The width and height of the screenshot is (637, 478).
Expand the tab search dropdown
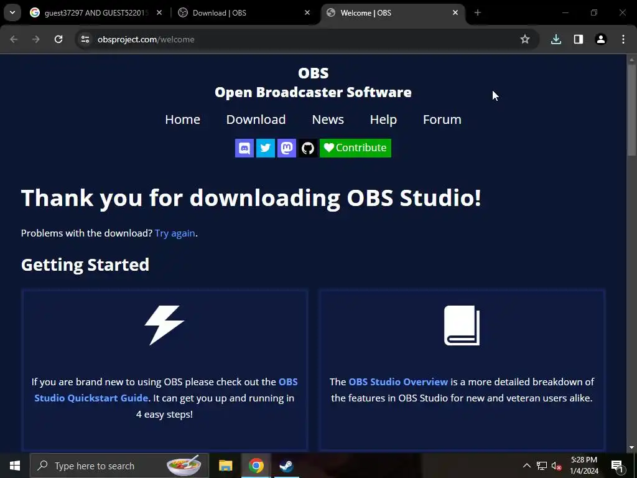(12, 12)
